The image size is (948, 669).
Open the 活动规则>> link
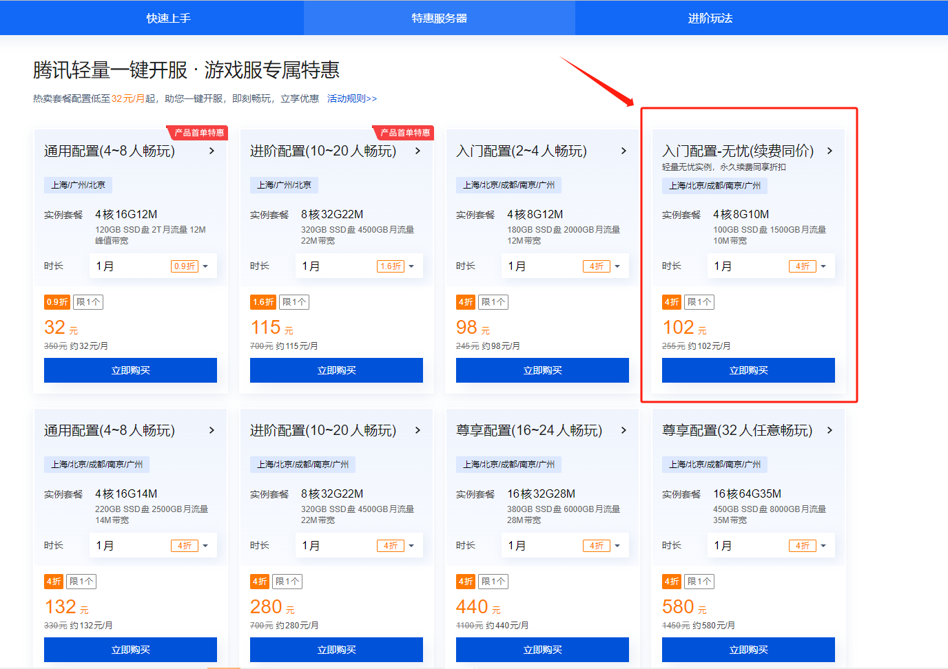[352, 98]
